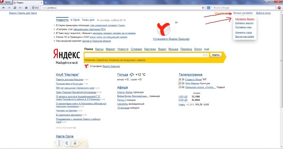283x149 pixels.
Task: Open the on-screen keyboard icon in search field
Action: point(205,55)
